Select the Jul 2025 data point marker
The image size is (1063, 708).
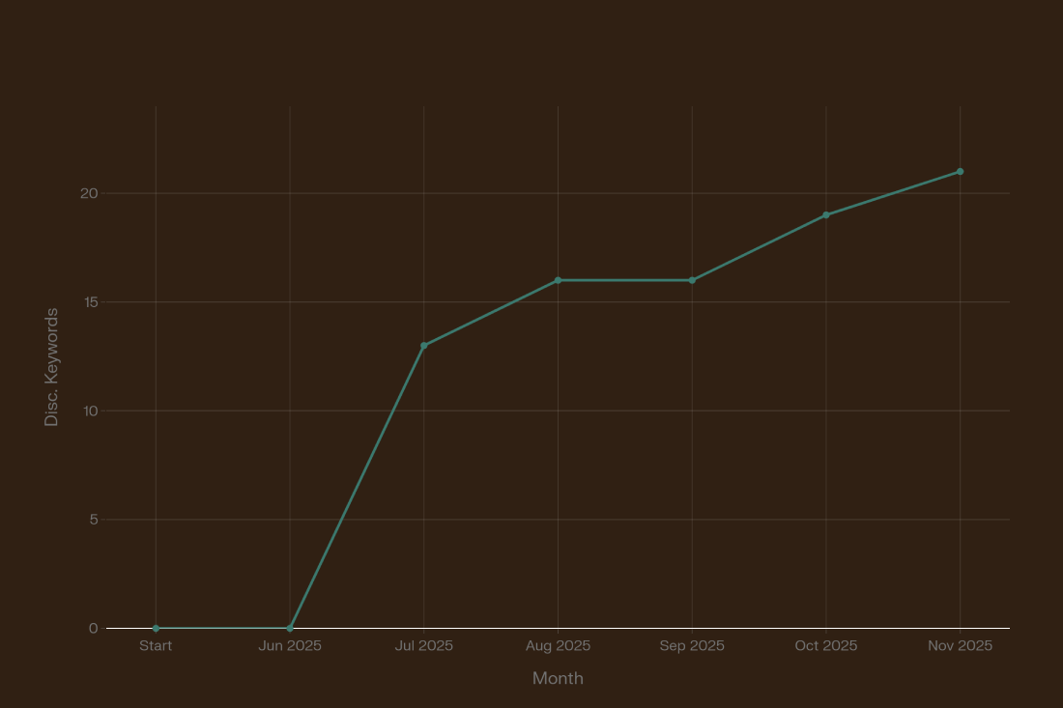coord(424,346)
